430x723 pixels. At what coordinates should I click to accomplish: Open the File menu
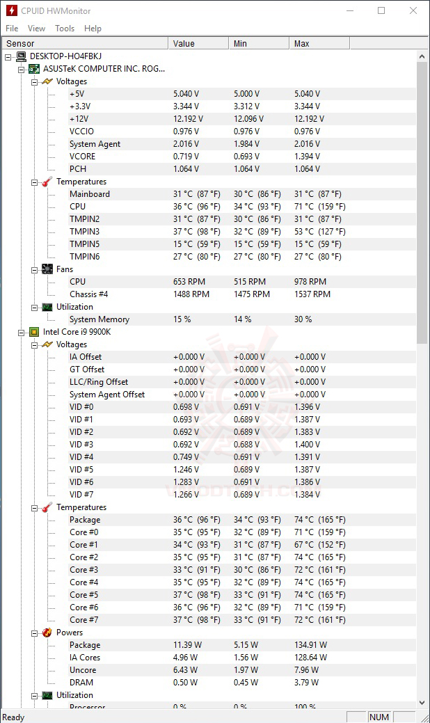12,29
